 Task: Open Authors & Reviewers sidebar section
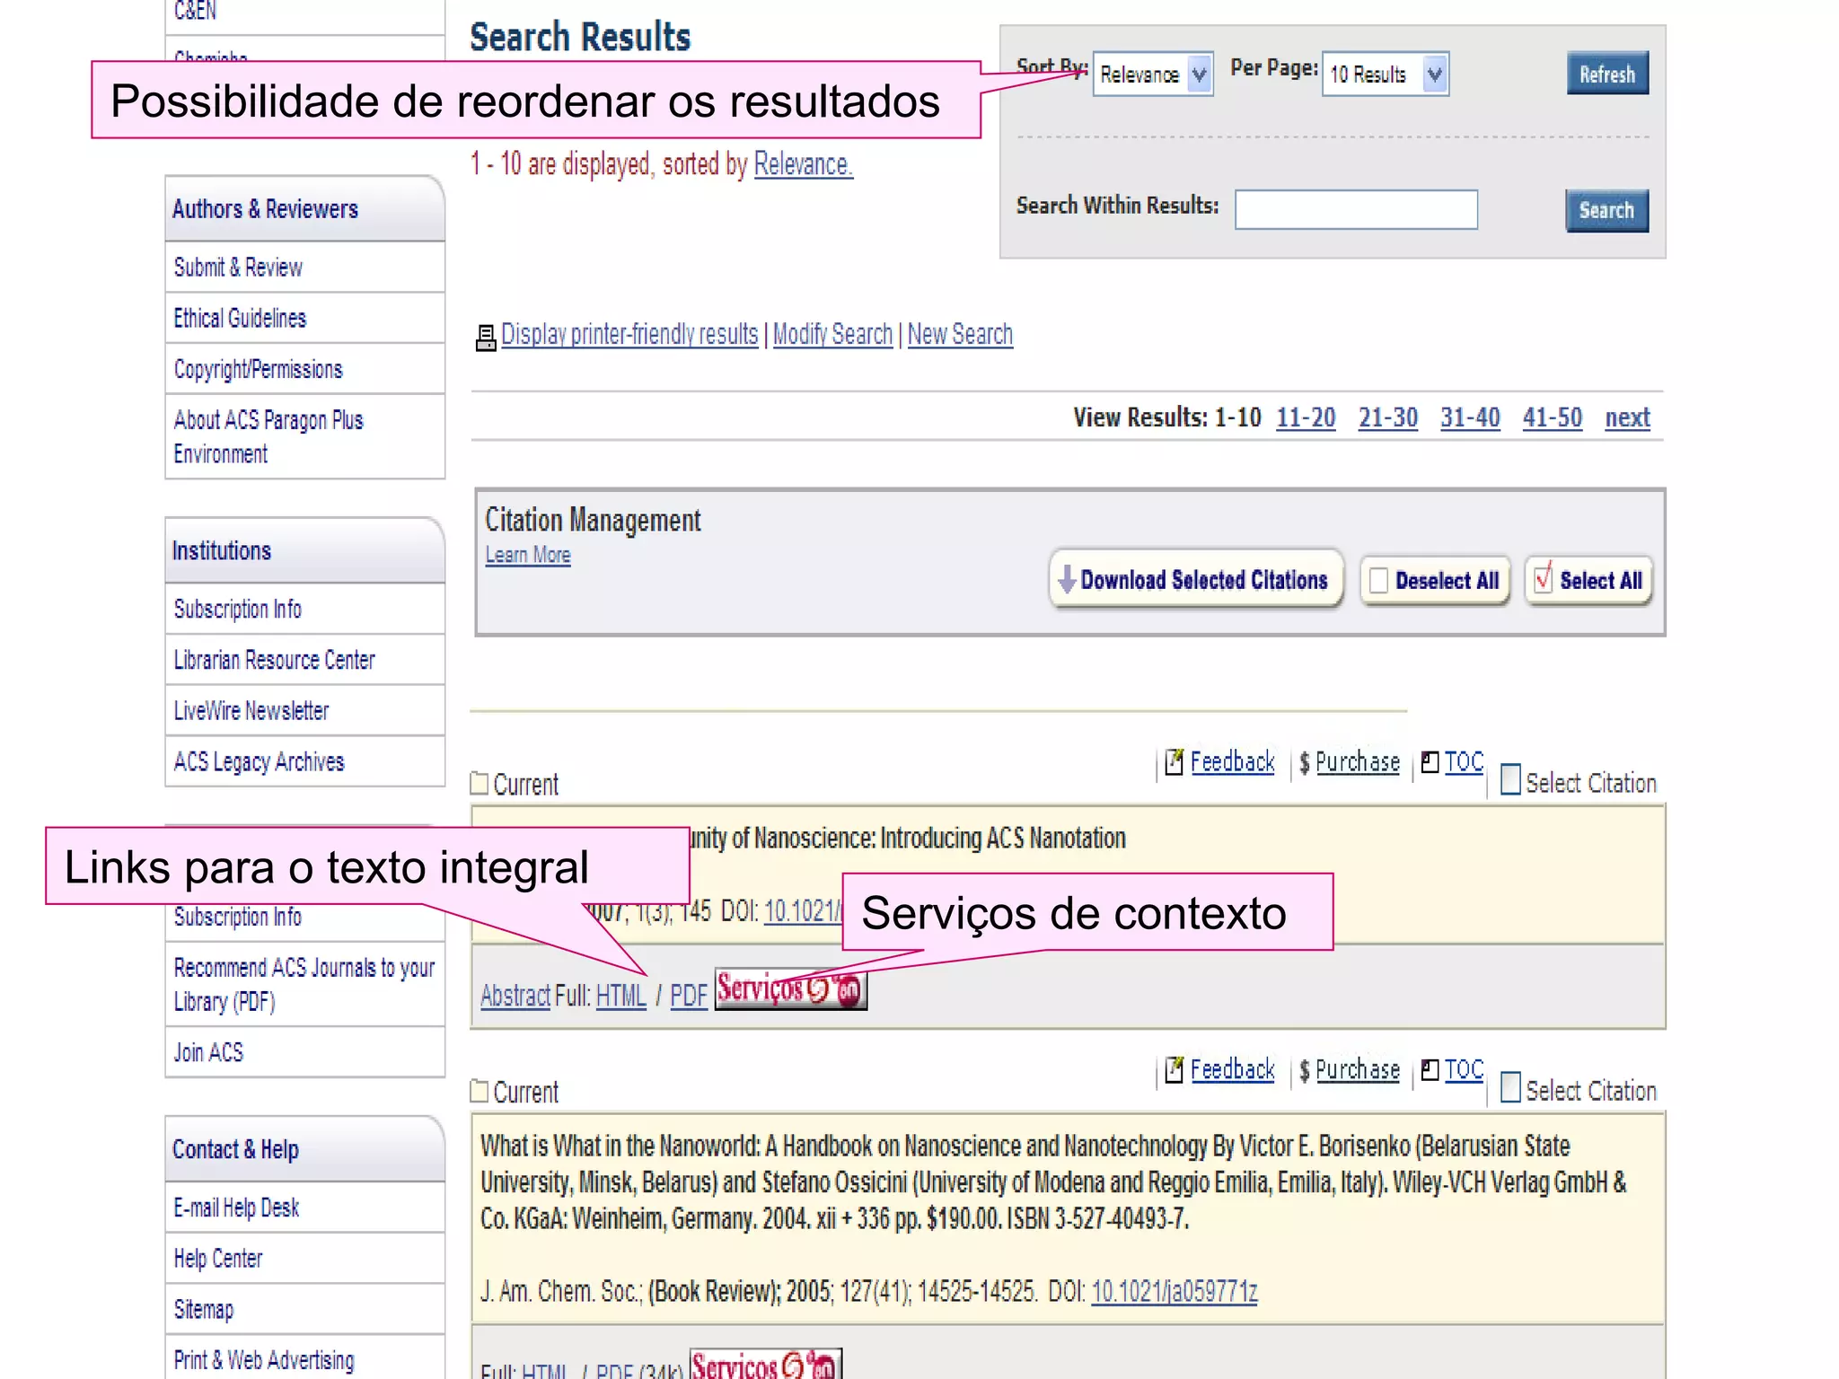[304, 209]
